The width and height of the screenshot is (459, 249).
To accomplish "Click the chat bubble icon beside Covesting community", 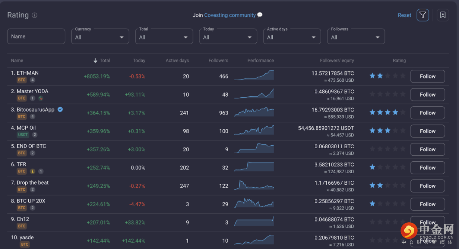I will point(260,15).
